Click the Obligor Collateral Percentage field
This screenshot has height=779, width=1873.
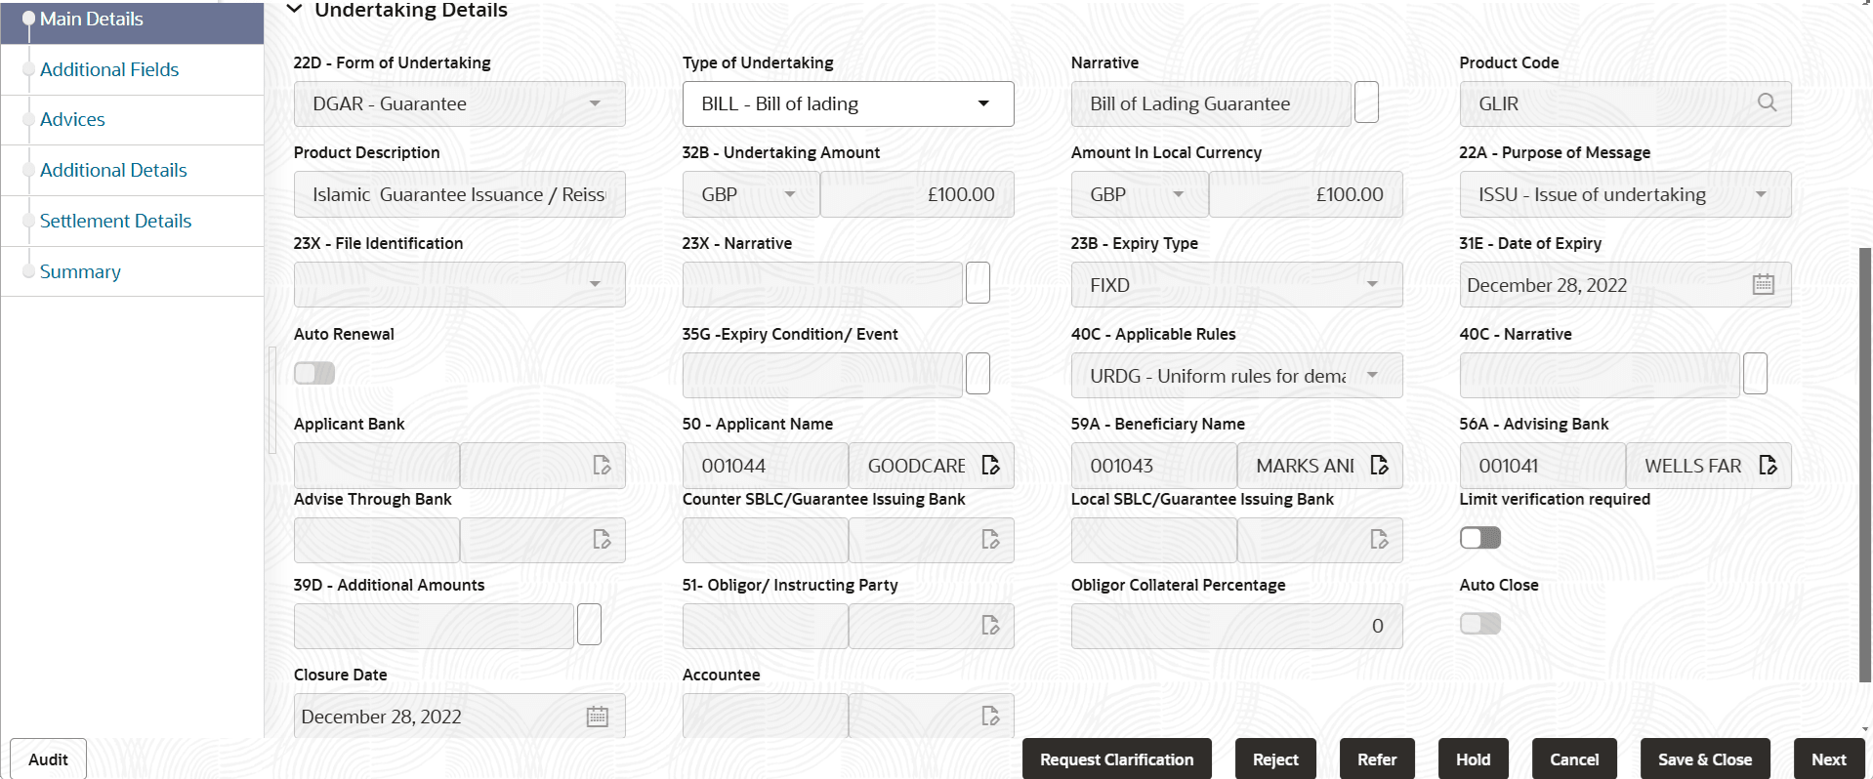click(1236, 626)
